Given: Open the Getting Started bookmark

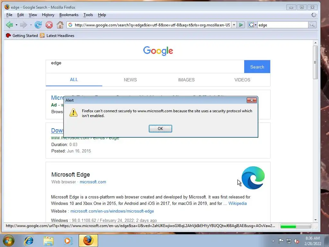Looking at the screenshot, I should pos(22,35).
